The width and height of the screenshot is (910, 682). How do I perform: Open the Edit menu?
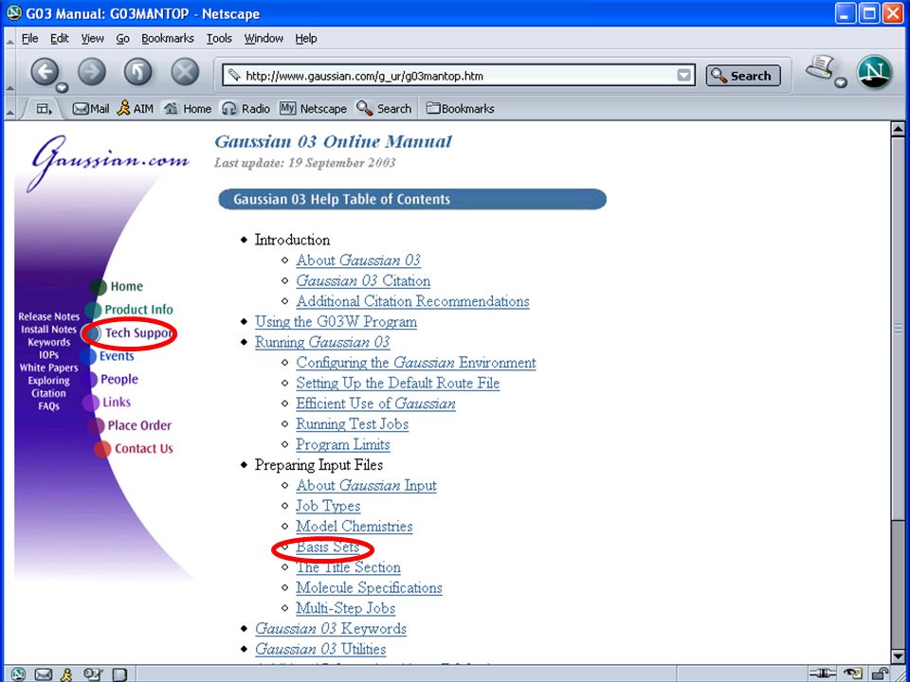(x=59, y=38)
